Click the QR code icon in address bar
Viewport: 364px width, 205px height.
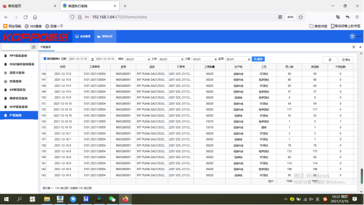280,17
